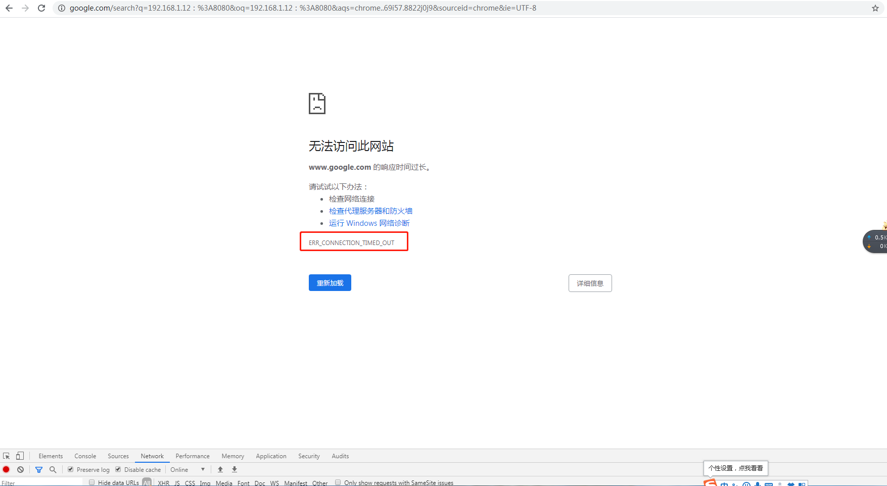This screenshot has width=887, height=486.
Task: Click the network speed floating widget
Action: coord(875,241)
